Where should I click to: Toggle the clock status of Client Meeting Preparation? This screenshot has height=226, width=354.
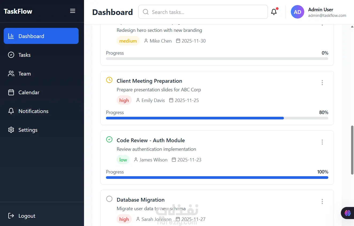coord(109,80)
